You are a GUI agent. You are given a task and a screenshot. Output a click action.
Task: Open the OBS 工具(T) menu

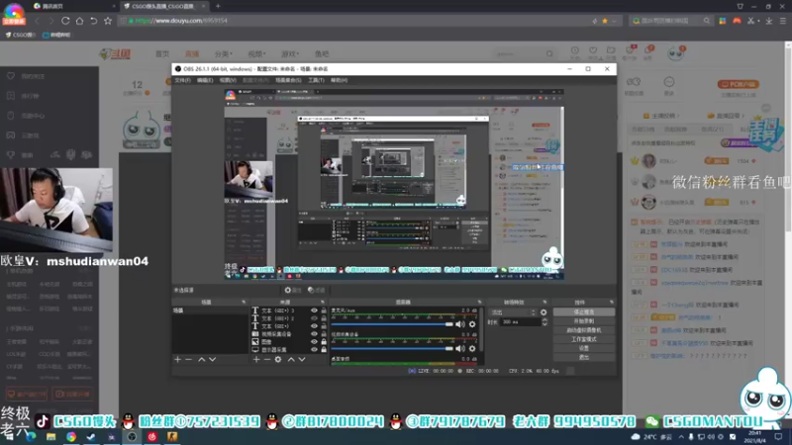(x=316, y=80)
